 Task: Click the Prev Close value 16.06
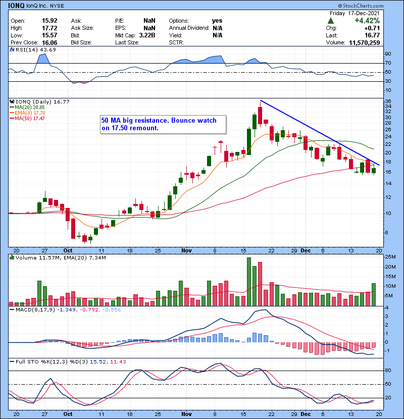pyautogui.click(x=49, y=42)
